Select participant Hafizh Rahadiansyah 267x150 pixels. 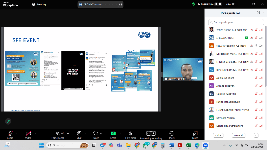[x=236, y=102]
